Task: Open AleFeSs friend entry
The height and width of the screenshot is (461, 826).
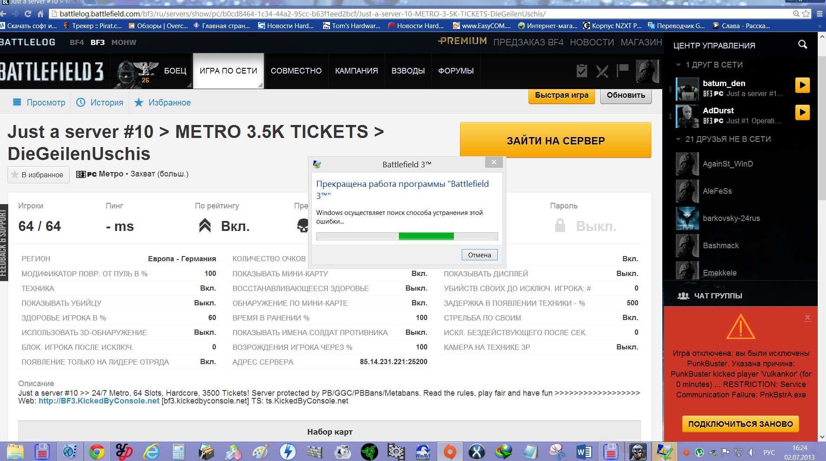Action: tap(717, 191)
